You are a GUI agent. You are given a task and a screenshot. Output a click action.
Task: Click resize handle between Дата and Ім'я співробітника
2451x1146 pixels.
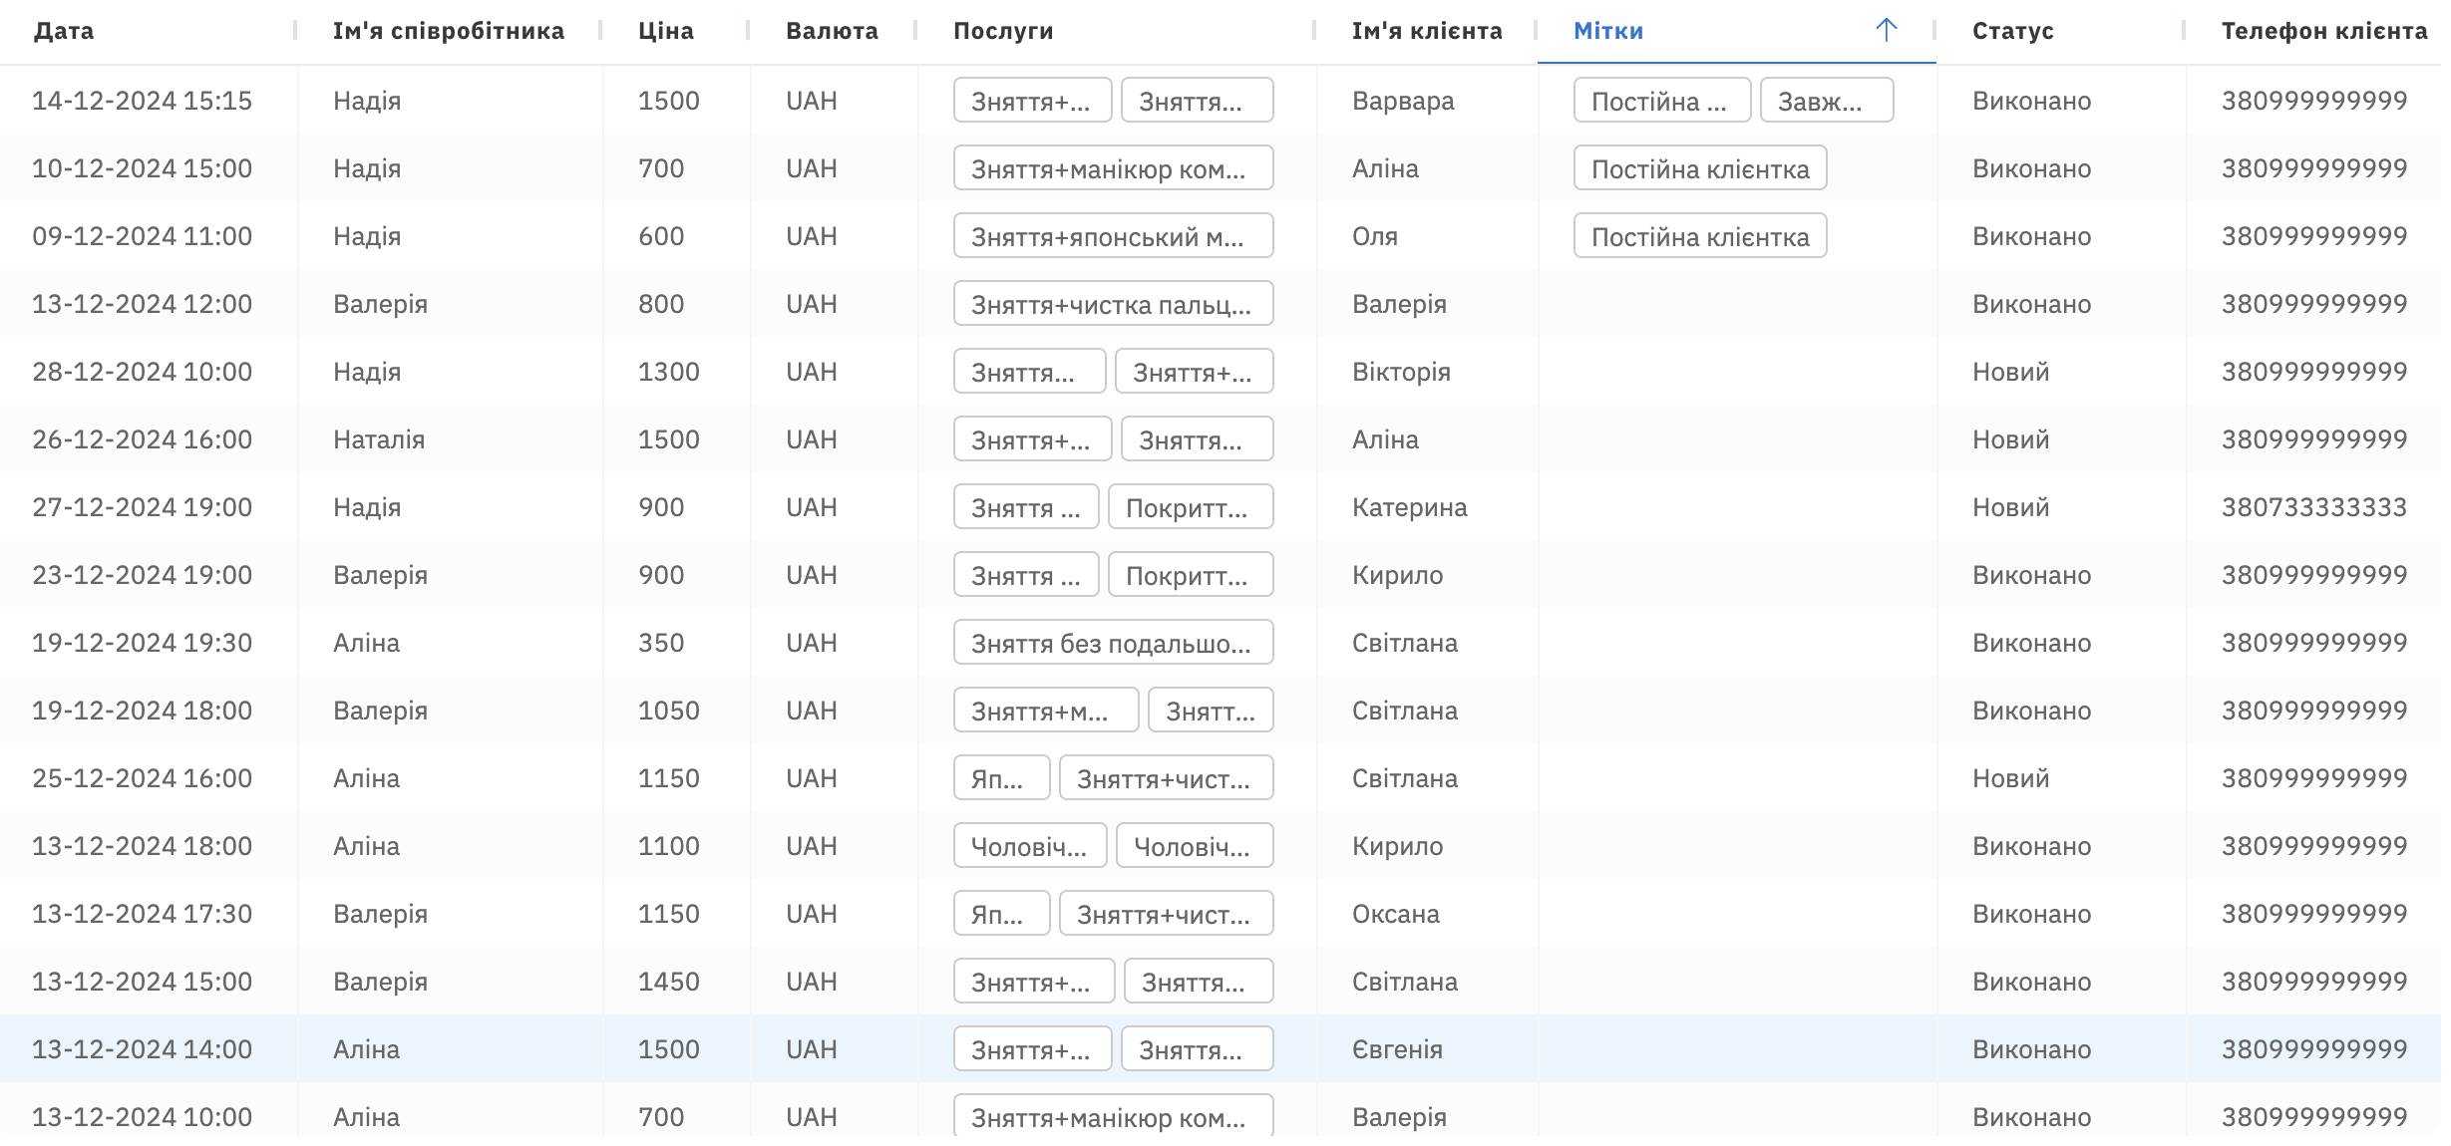[x=295, y=31]
